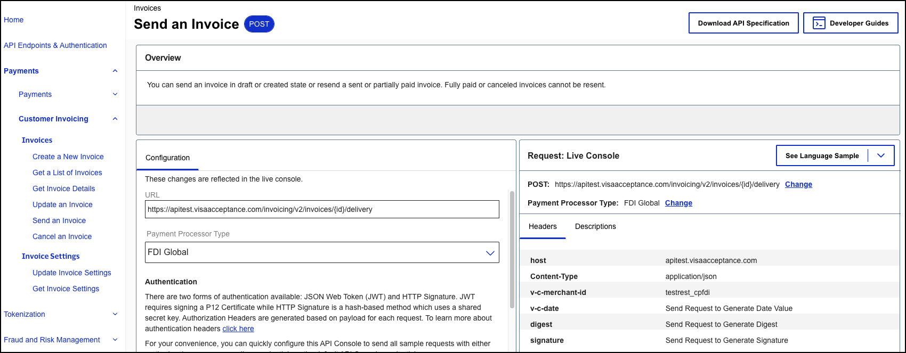Open Invoice Settings heading
The image size is (906, 353).
point(51,256)
